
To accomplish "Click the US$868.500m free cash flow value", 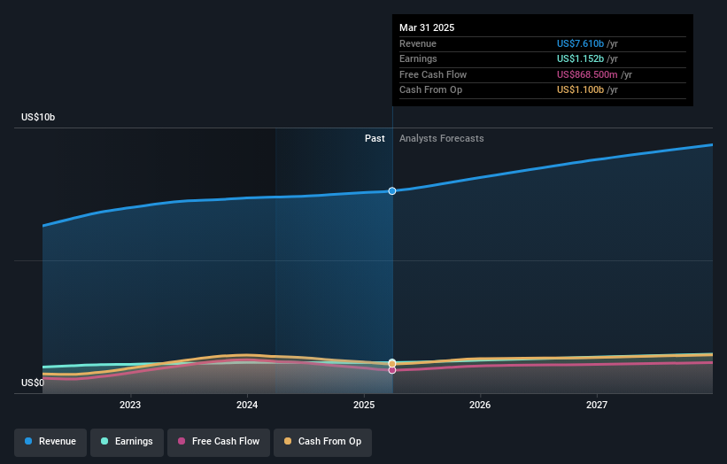I will (587, 74).
